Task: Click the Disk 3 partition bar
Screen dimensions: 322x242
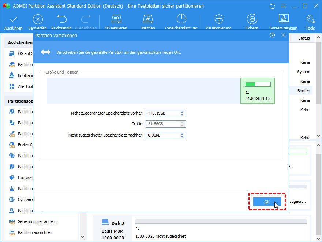Action: coord(221,221)
